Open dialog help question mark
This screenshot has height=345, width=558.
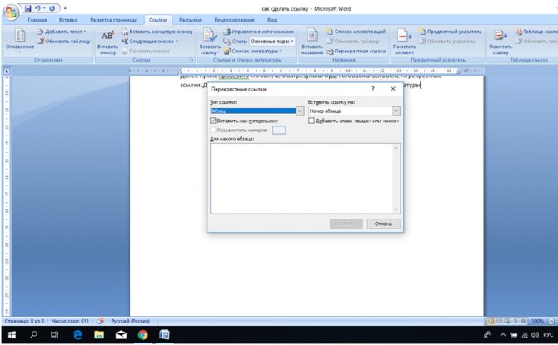coord(372,89)
